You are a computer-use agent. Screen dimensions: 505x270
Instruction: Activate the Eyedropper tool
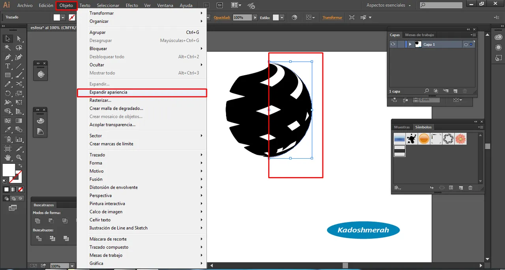click(7, 129)
